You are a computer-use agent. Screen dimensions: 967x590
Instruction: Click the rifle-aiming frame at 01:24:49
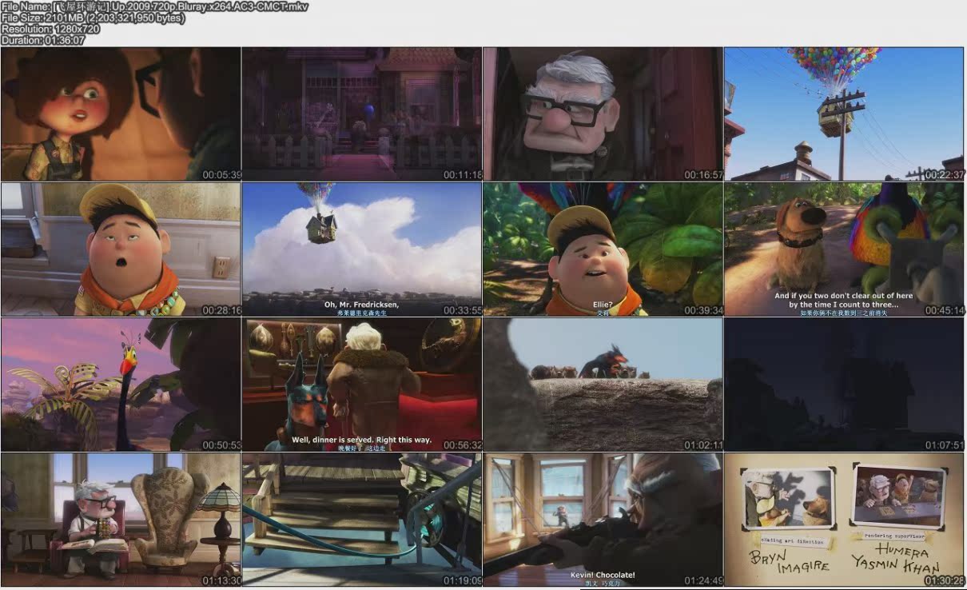[603, 520]
